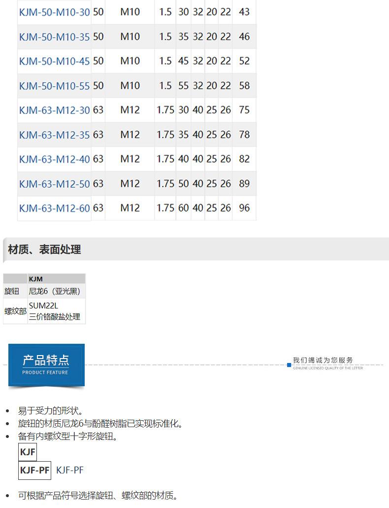Click the value 58 in KJM-50-M10-55 row
This screenshot has width=389, height=508.
(244, 85)
